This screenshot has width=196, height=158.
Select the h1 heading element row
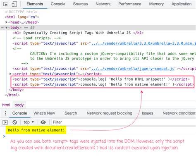click(78, 33)
